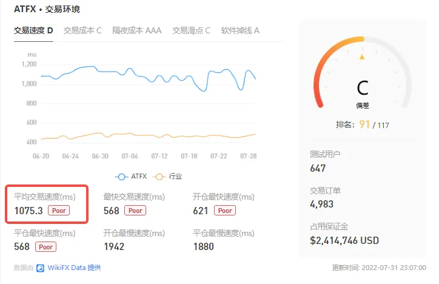Select the 交易速度 D tab
Image resolution: width=439 pixels, height=284 pixels.
[33, 30]
